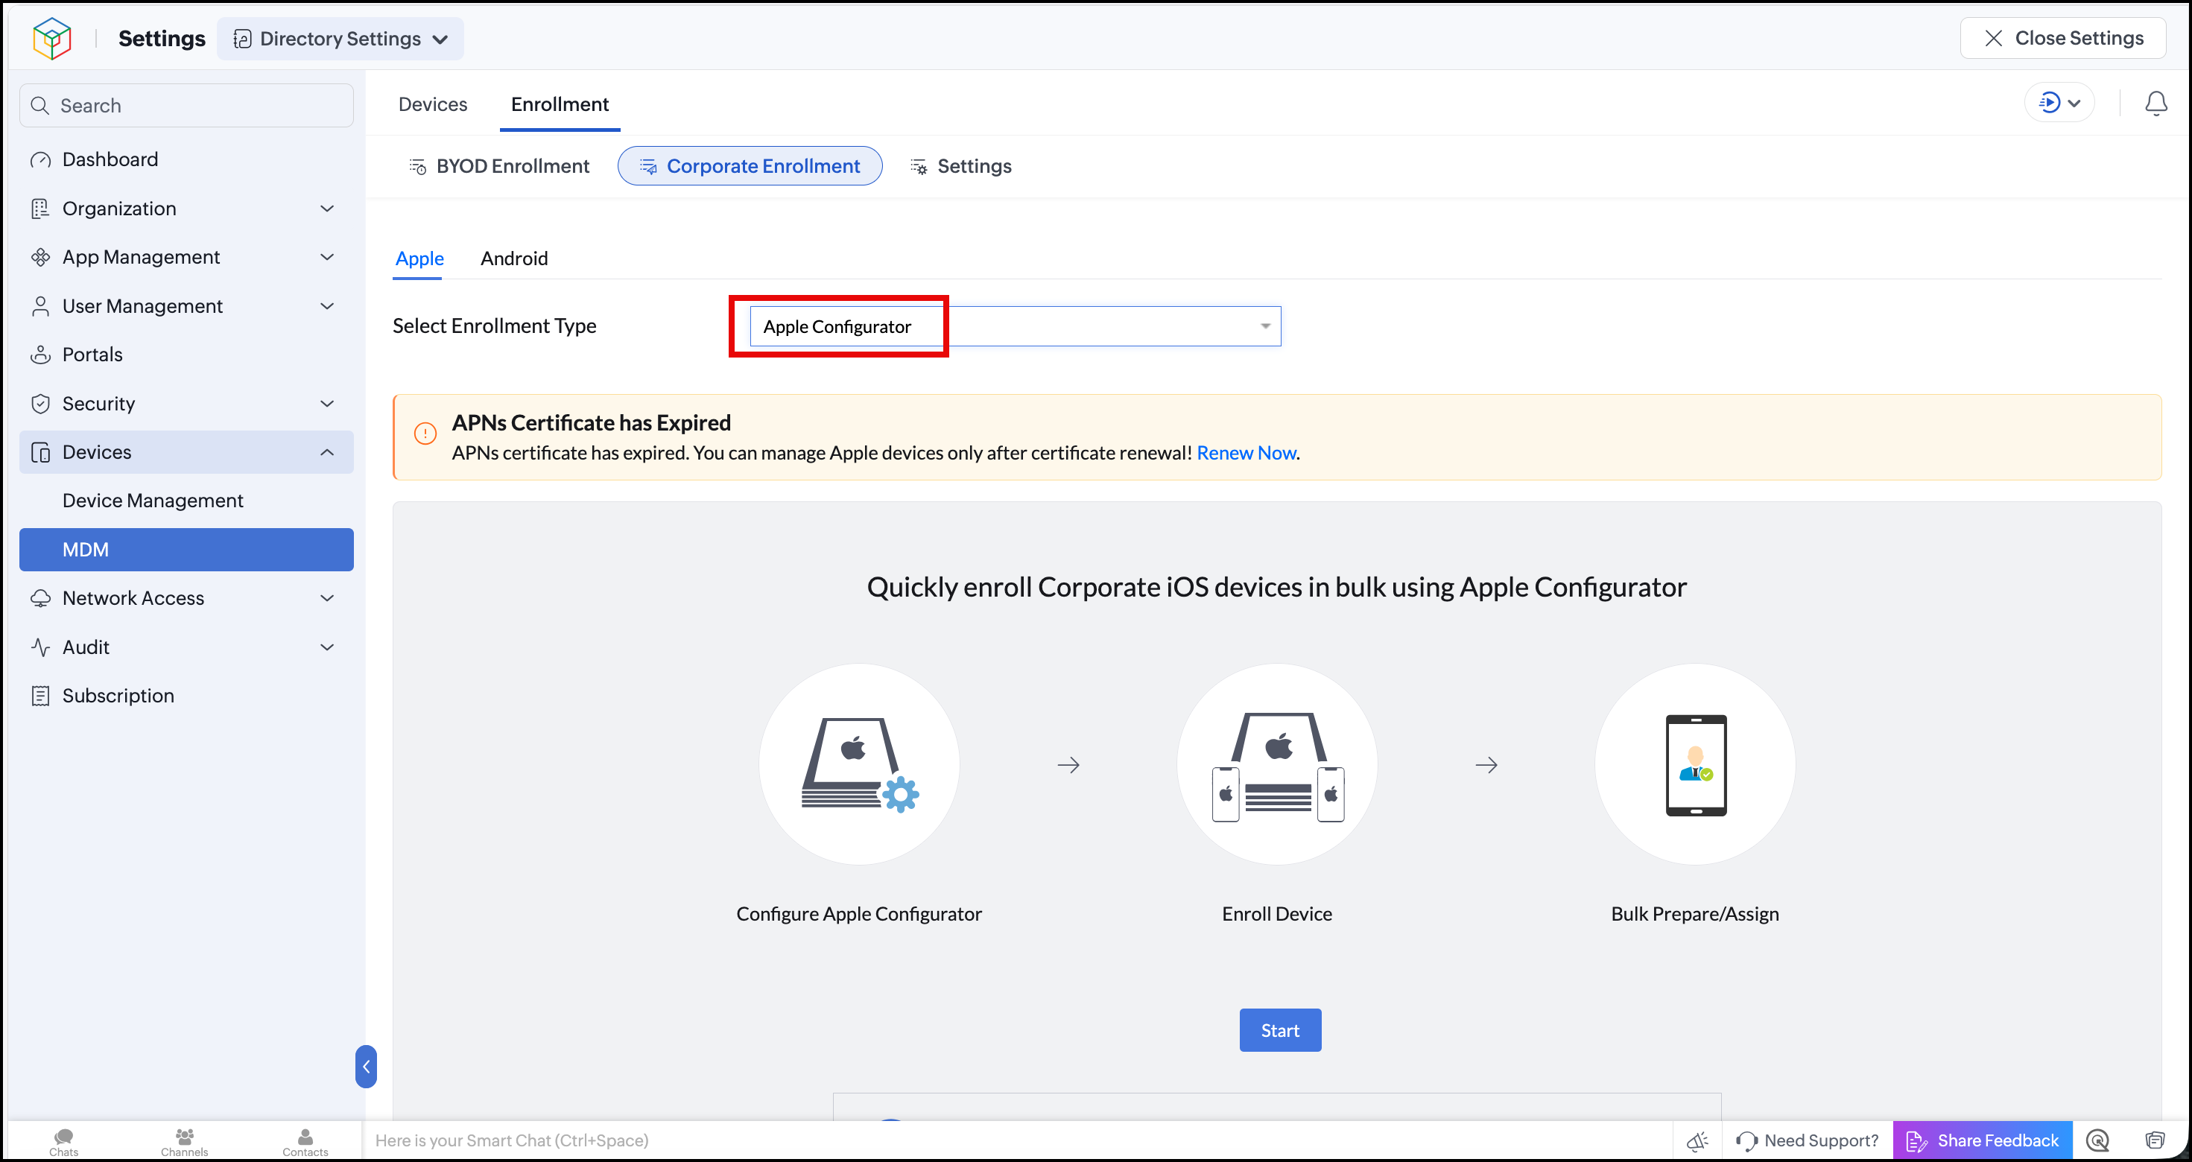Click the Start button
Viewport: 2192px width, 1162px height.
(x=1280, y=1030)
